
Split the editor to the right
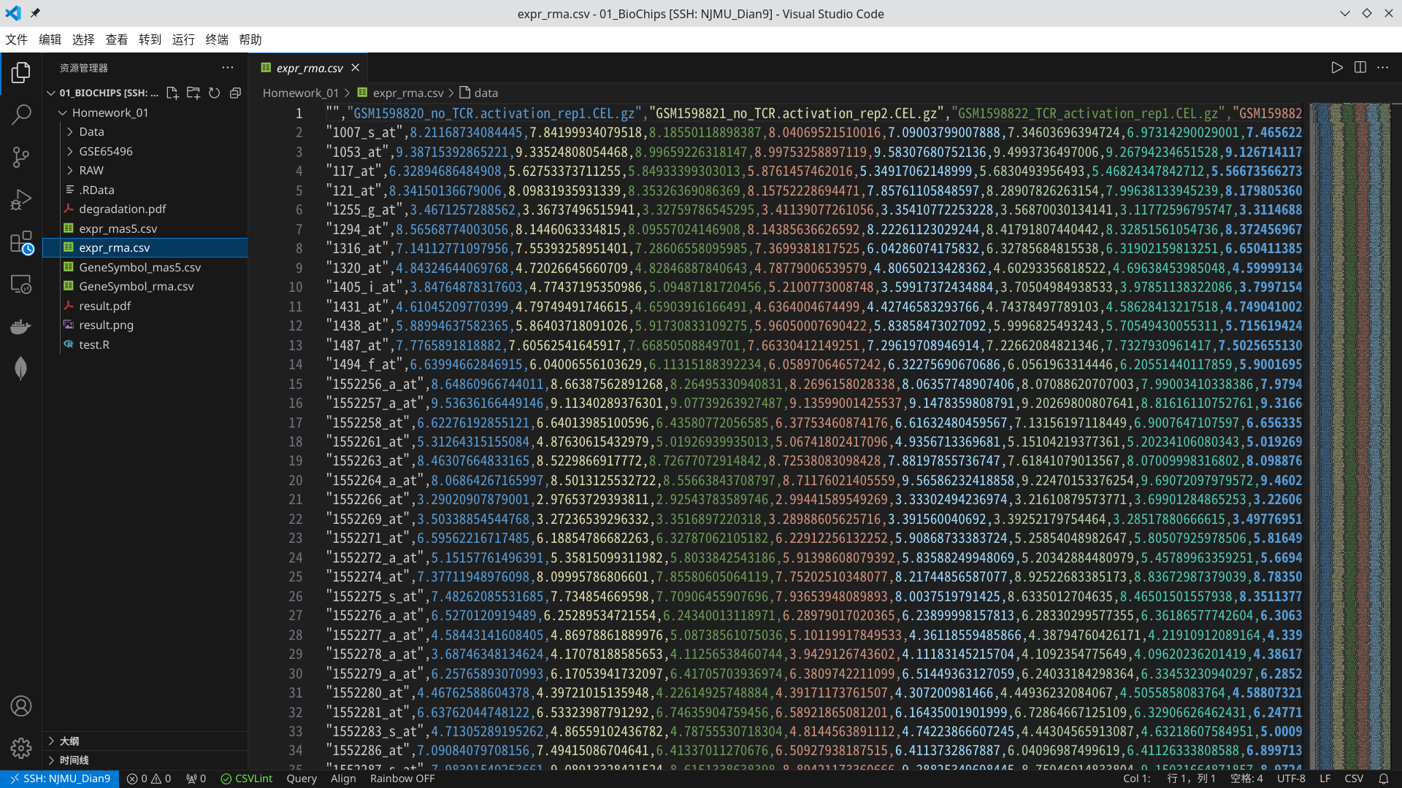(x=1360, y=67)
